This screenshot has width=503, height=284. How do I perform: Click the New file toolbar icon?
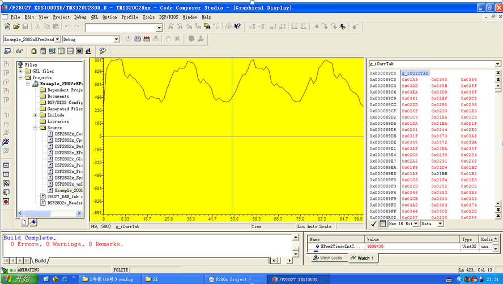7,27
